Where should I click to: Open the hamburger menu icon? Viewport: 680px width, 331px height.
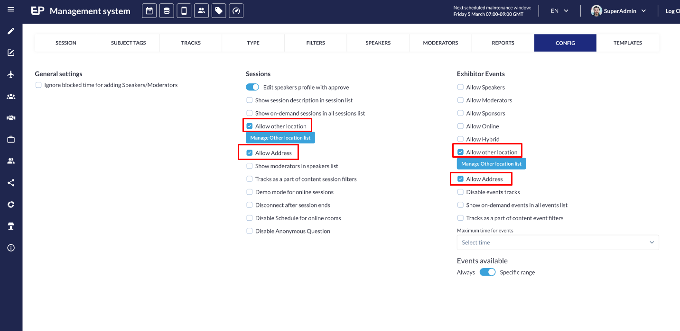pyautogui.click(x=11, y=9)
